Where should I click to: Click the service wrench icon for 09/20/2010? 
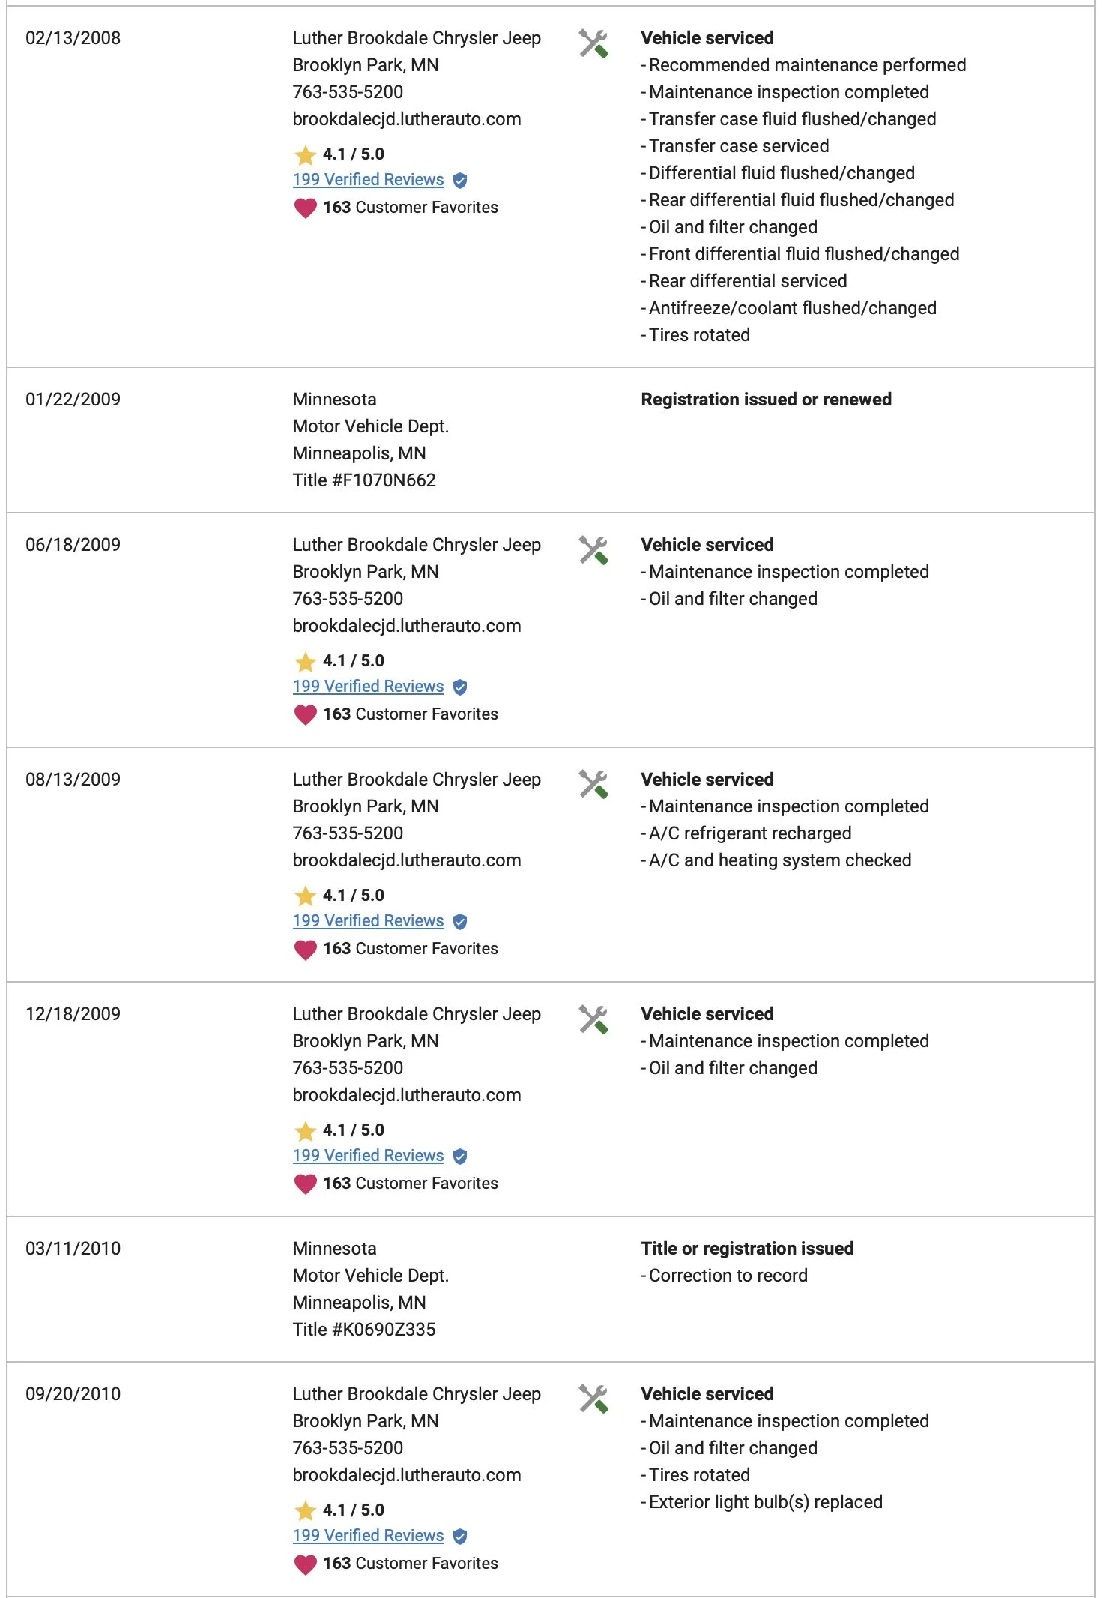[593, 1399]
